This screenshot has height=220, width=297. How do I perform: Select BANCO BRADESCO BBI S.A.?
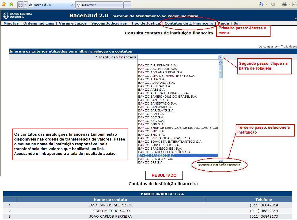[x=178, y=149]
